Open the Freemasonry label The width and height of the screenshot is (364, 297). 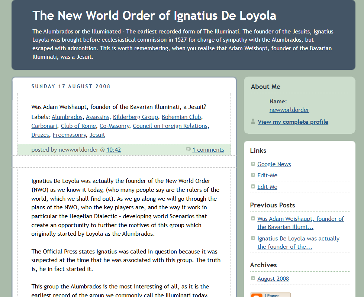click(69, 135)
